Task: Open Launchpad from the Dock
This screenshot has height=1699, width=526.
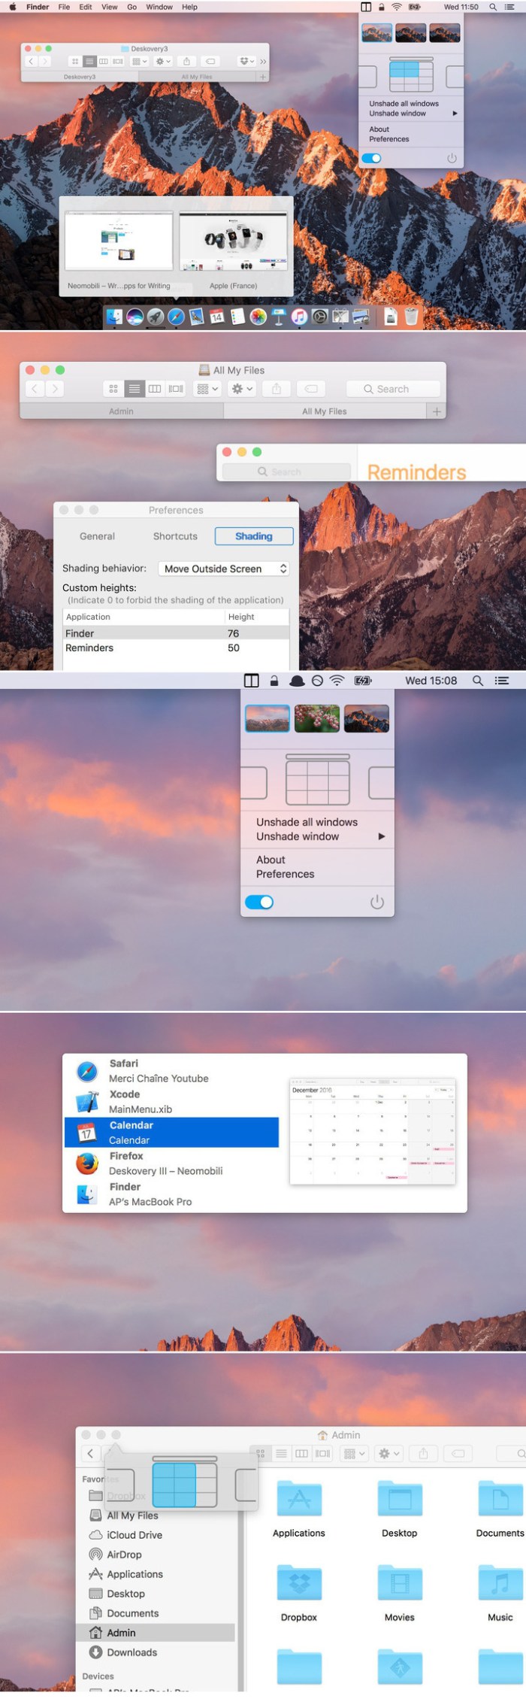Action: [x=156, y=317]
